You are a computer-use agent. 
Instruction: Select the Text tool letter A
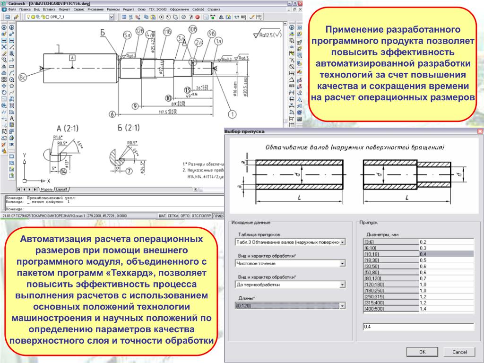[x=11, y=118]
